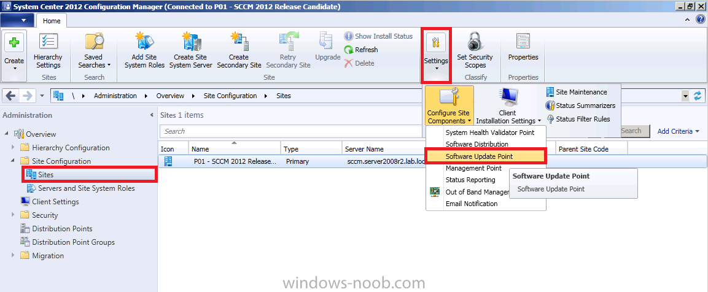Click the Upgrade ribbon icon
Screen dimensions: 708x292
[x=327, y=40]
